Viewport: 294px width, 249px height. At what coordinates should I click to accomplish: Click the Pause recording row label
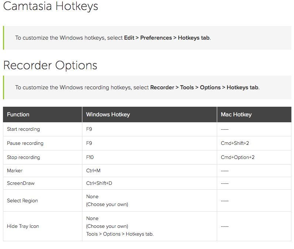click(25, 143)
